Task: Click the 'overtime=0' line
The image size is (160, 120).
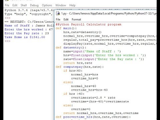Action: point(81,109)
